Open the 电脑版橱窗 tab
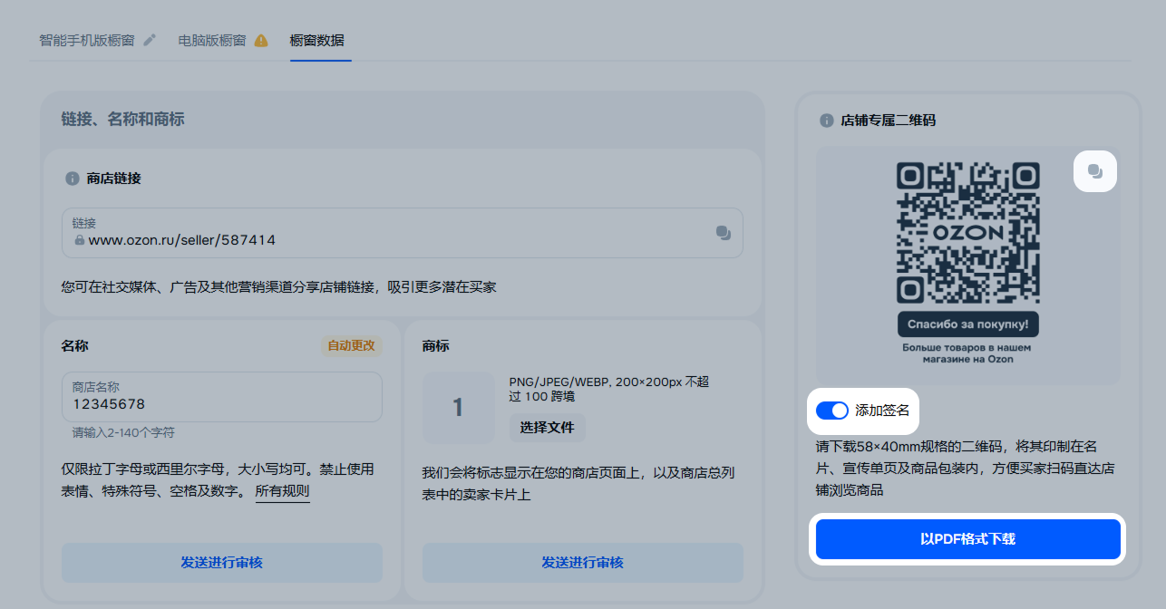Image resolution: width=1166 pixels, height=609 pixels. (x=212, y=41)
